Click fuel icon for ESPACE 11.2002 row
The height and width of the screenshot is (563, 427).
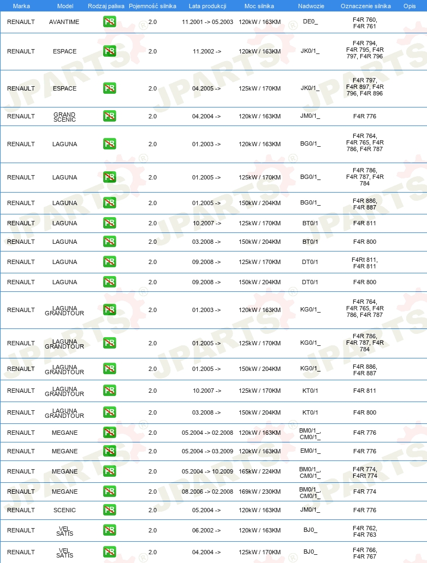[110, 51]
